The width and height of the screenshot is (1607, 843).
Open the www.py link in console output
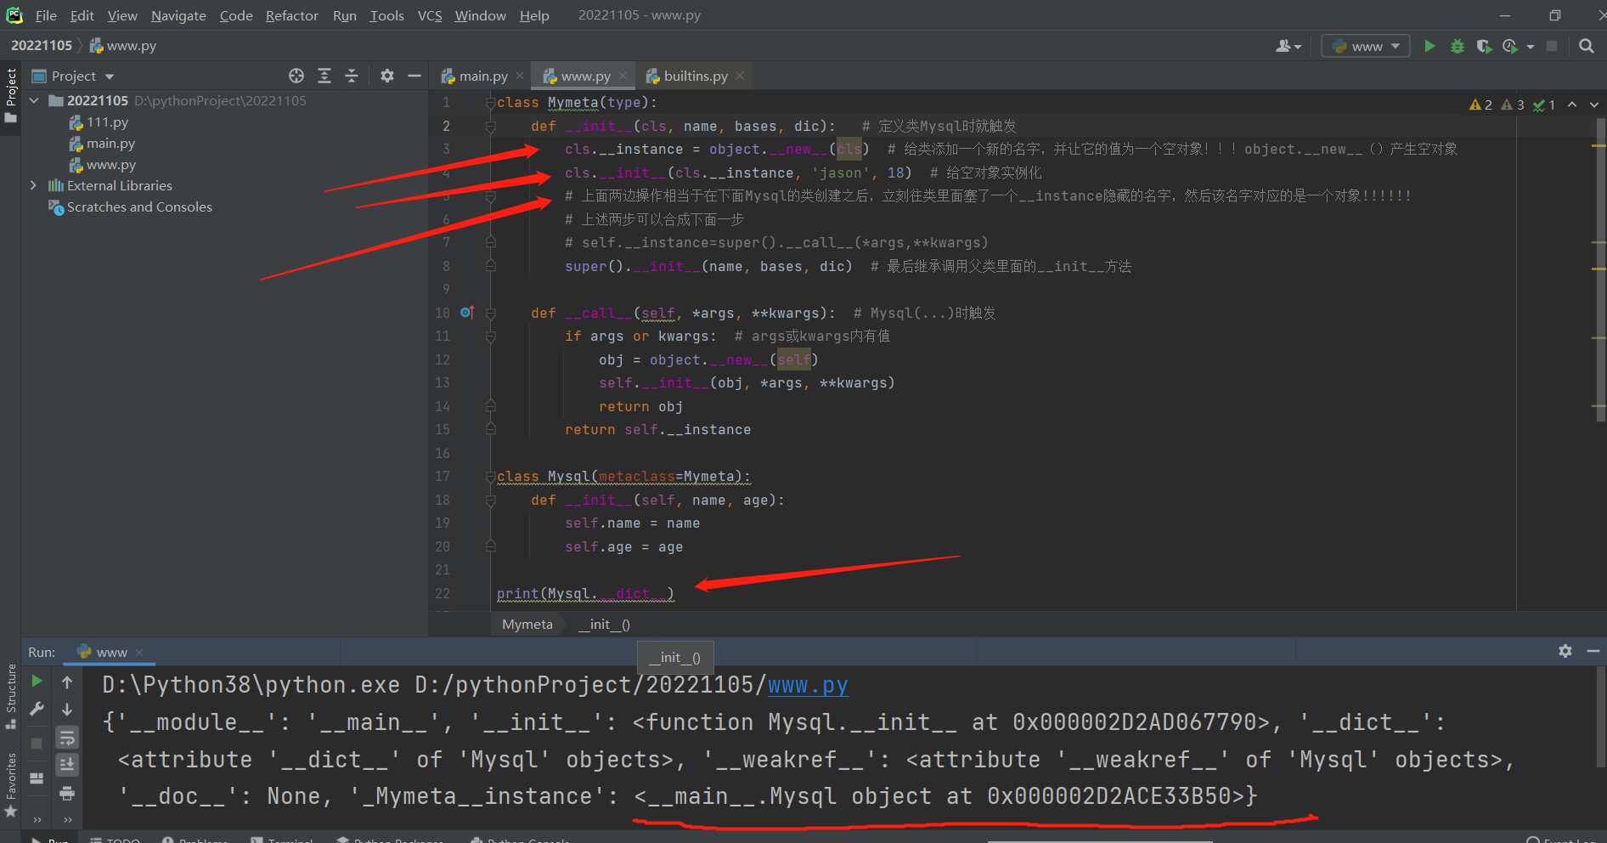tap(808, 685)
